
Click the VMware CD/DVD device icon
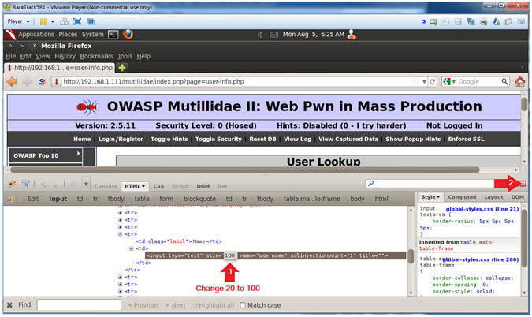(x=446, y=22)
